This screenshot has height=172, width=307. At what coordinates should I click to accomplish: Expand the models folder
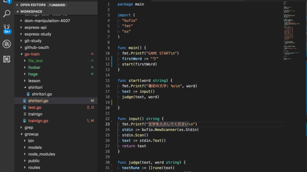click(25, 147)
